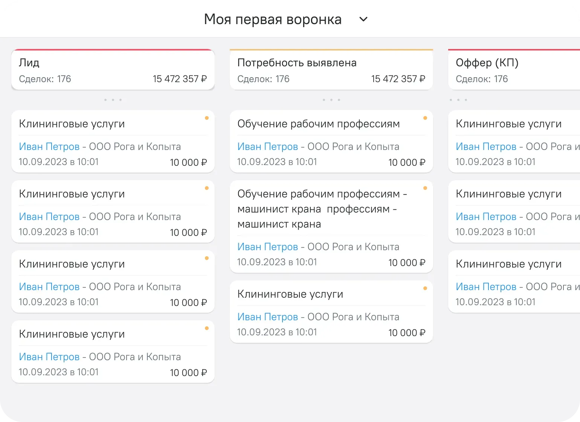Open Иван Петров contact from машинист крана deal

click(267, 247)
